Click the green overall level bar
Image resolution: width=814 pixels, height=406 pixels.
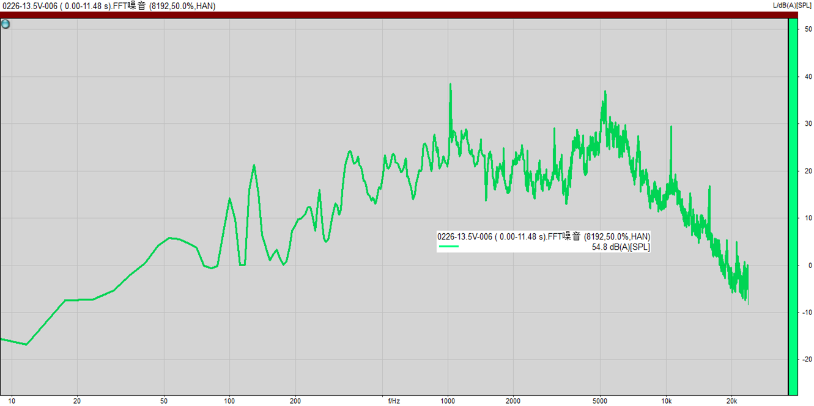click(x=793, y=206)
